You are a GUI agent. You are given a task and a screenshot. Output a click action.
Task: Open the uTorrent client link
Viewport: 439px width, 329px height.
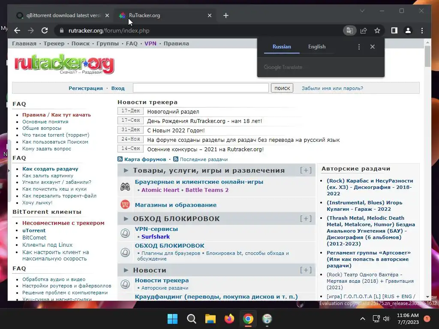pyautogui.click(x=34, y=230)
